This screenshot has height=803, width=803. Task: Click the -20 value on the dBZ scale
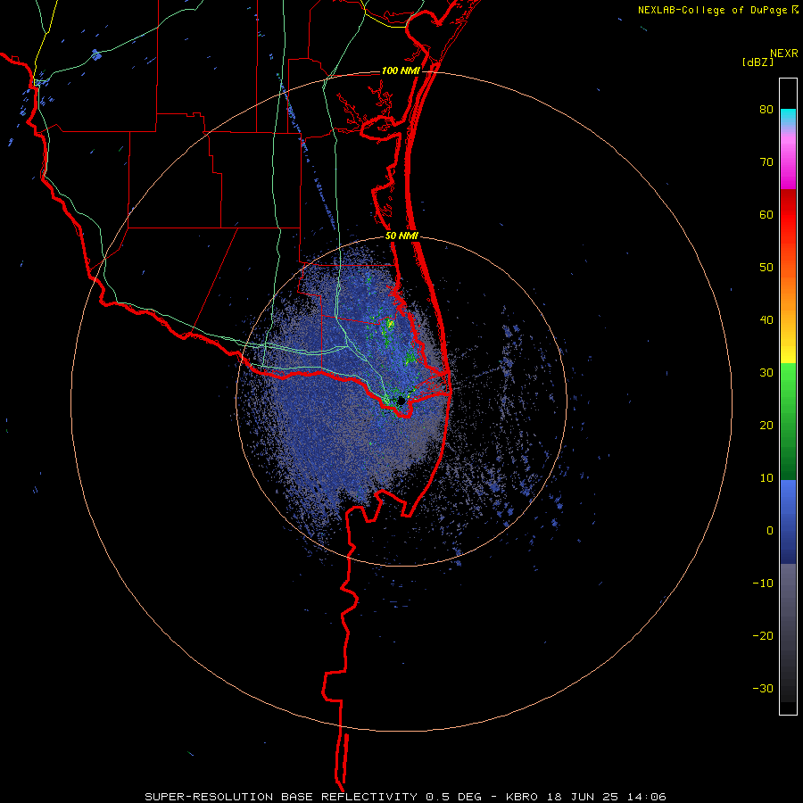(x=763, y=636)
